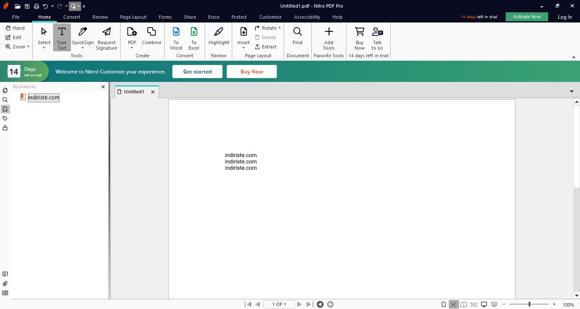
Task: Open the Undo history dropdown arrow
Action: click(x=52, y=6)
